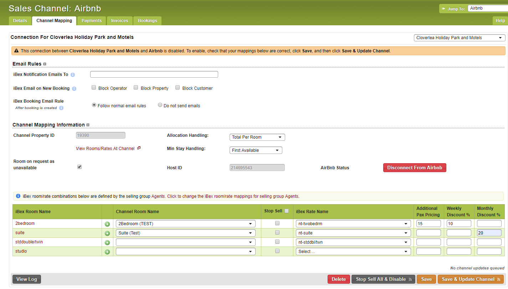Select Follow normal email rules radio
Image resolution: width=508 pixels, height=289 pixels.
click(94, 105)
